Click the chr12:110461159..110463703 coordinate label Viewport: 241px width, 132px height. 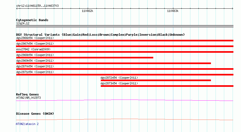coord(37,6)
